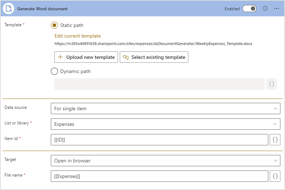Toggle the Enabled switch
Viewport: 285px width, 190px height.
pyautogui.click(x=249, y=9)
